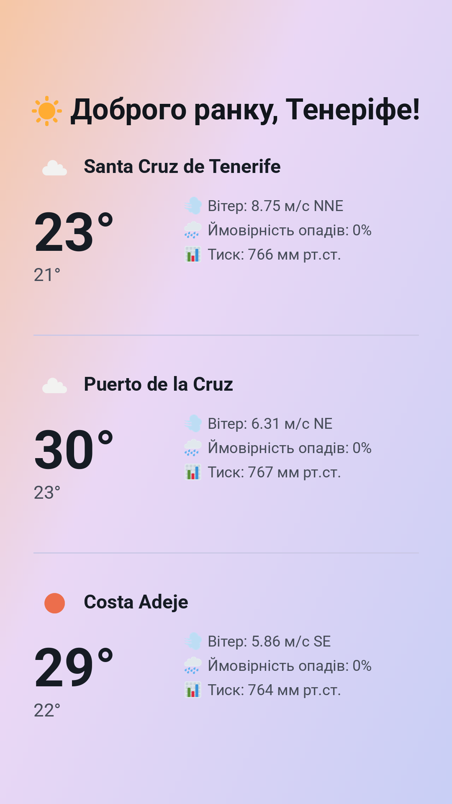Click the wind icon for Santa Cruz de Tenerife

click(193, 206)
